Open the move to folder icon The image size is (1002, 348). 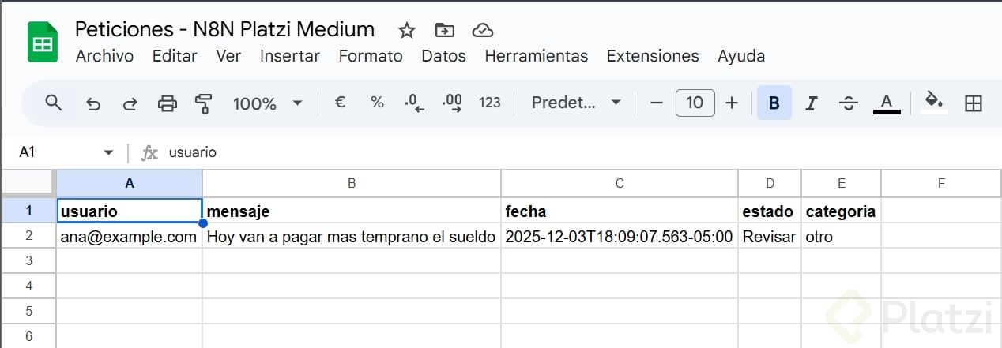coord(445,31)
